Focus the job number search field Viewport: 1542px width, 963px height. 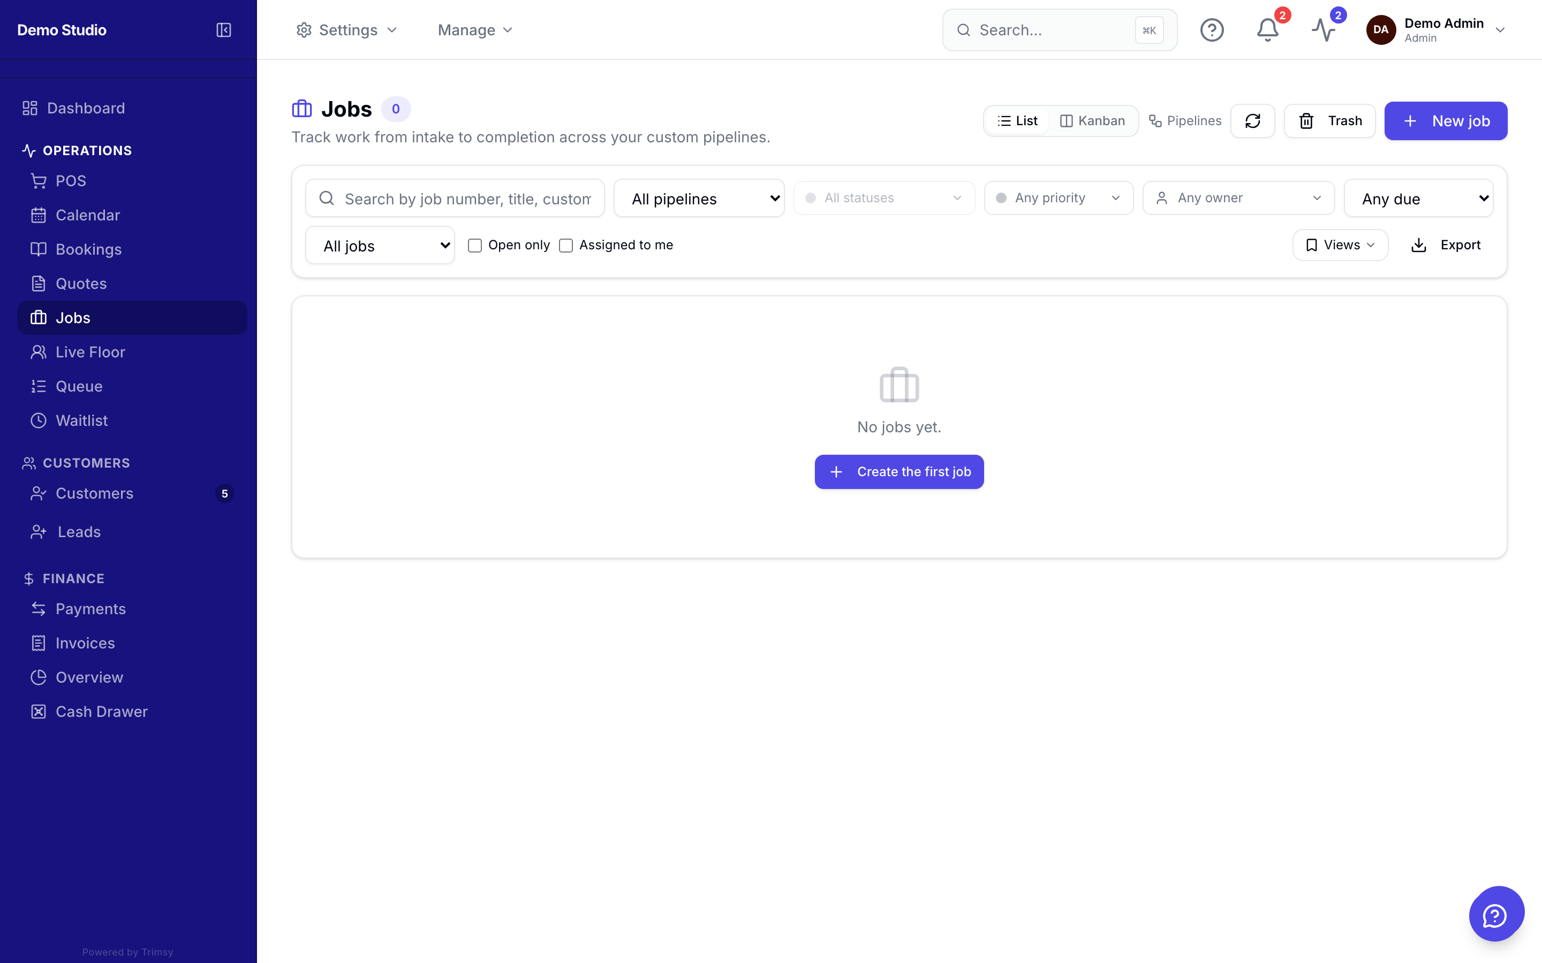pyautogui.click(x=455, y=198)
